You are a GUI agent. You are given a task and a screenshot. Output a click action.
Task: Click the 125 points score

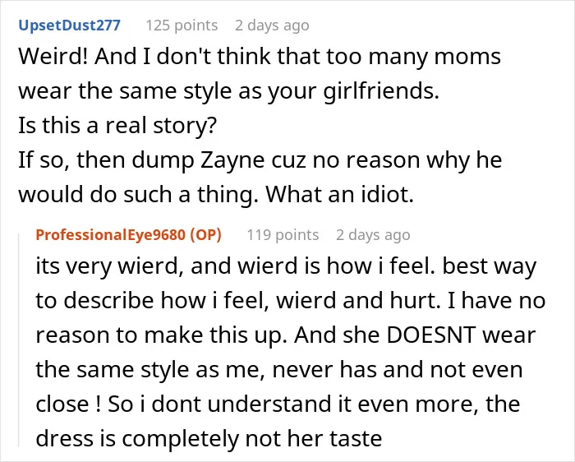[x=182, y=25]
